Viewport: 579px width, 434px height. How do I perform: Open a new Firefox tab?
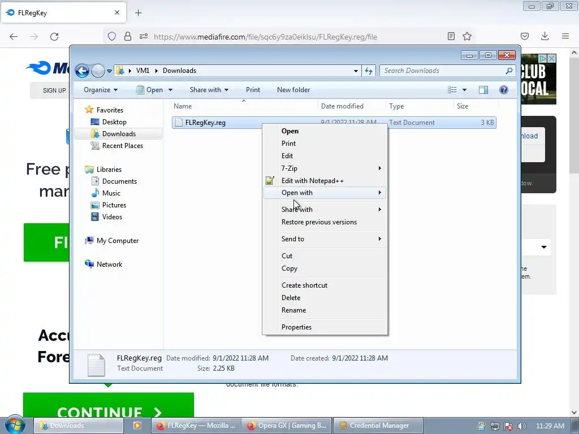point(138,13)
